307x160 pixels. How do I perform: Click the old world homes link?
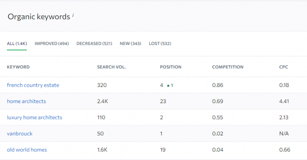click(27, 150)
